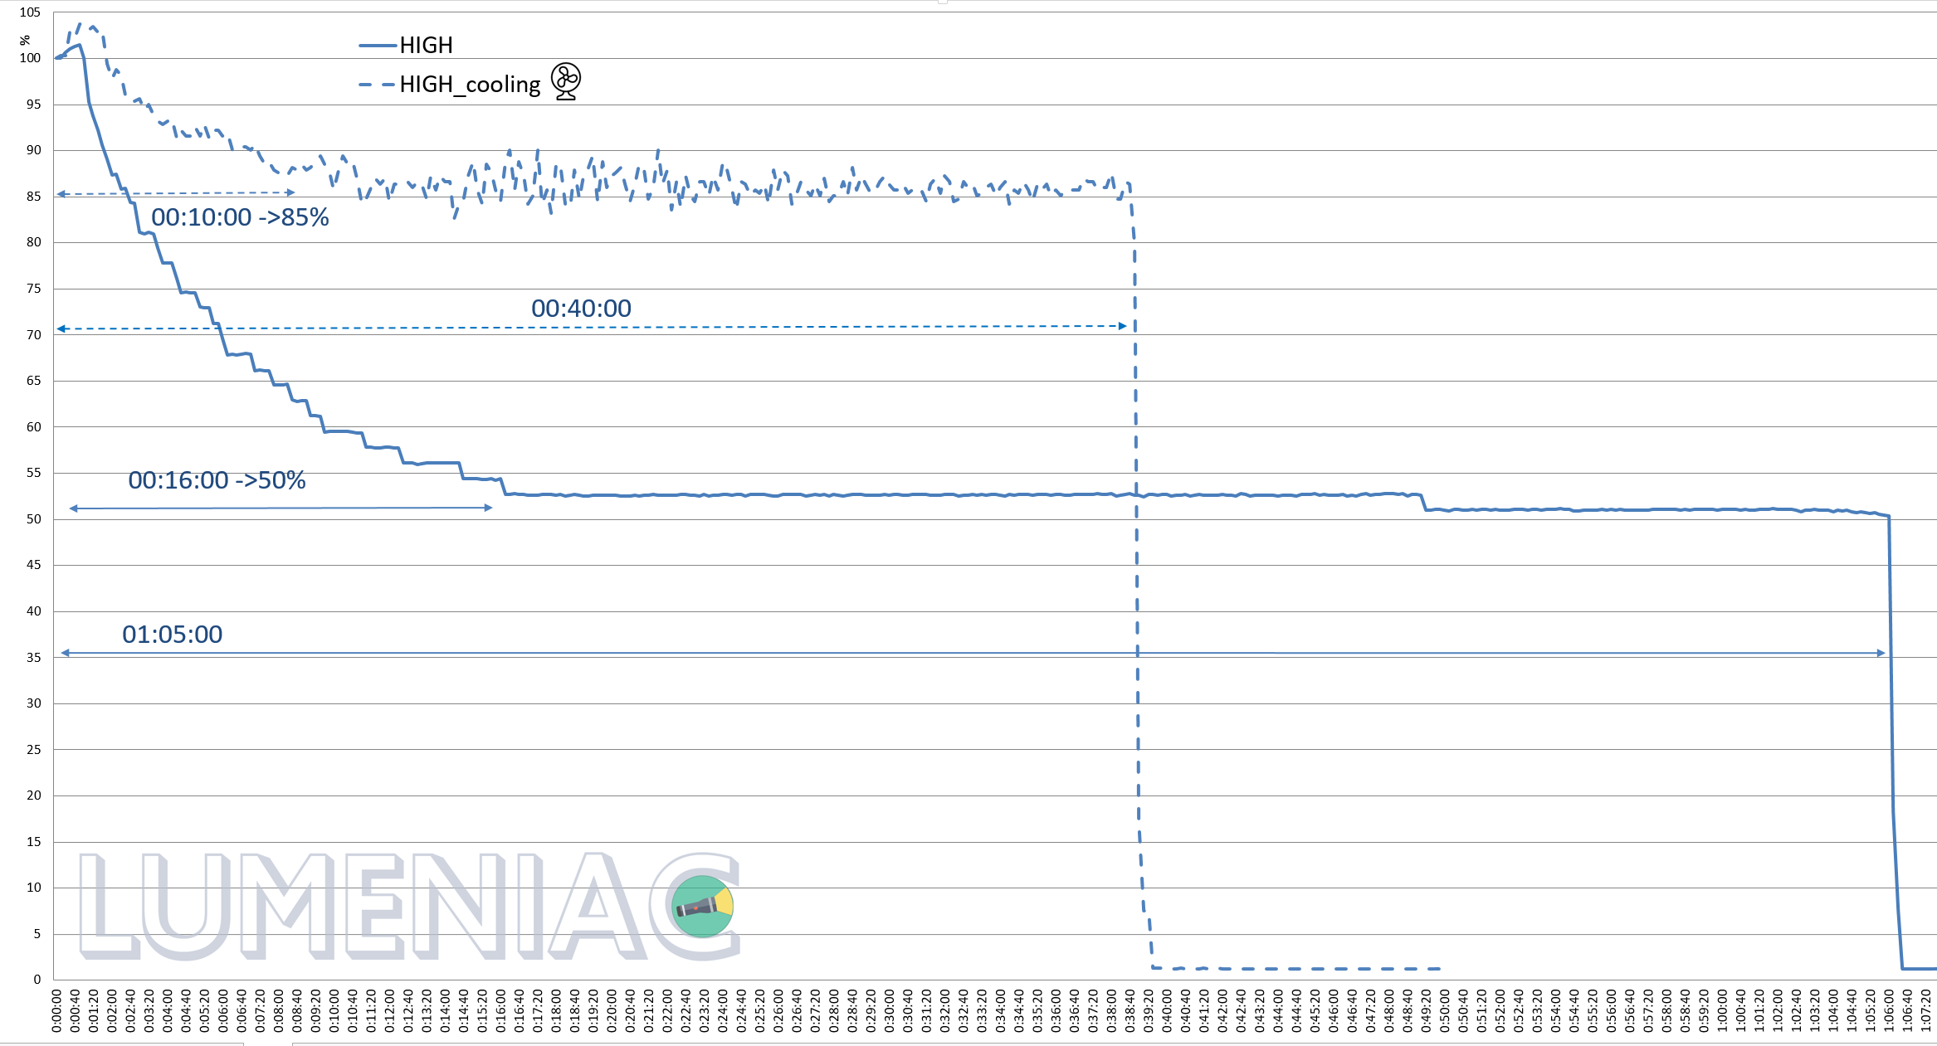Image resolution: width=1937 pixels, height=1046 pixels.
Task: Select the 00:16:00 ->50% annotation text
Action: click(x=217, y=480)
